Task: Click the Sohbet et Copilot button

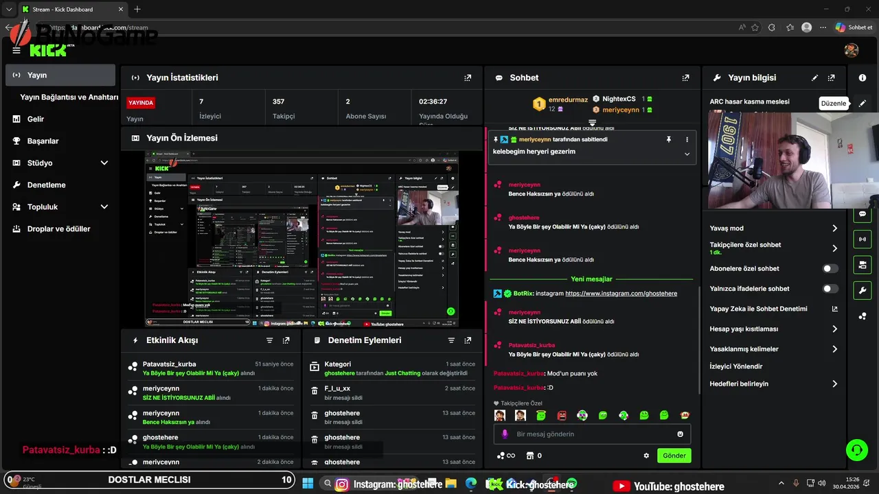Action: 854,27
